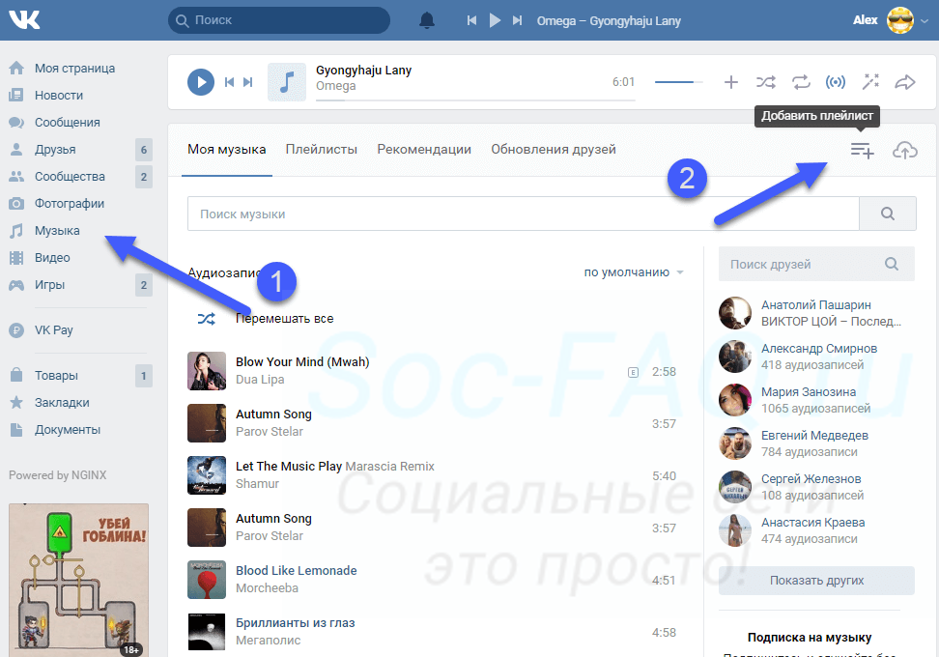Click the music search magnifier button
This screenshot has width=939, height=657.
[888, 214]
